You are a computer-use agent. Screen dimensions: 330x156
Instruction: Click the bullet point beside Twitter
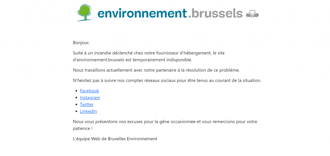pyautogui.click(x=76, y=105)
